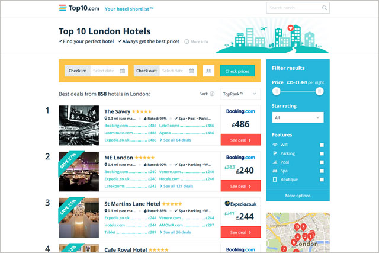Click the guests selector icon
The width and height of the screenshot is (379, 253).
[208, 71]
